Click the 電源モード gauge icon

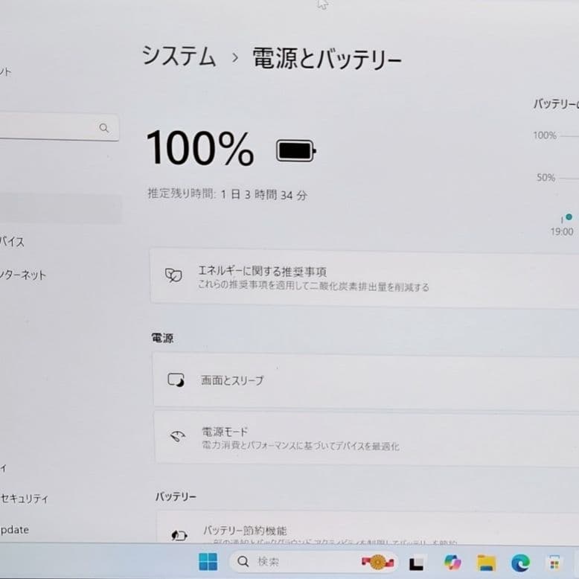[178, 436]
